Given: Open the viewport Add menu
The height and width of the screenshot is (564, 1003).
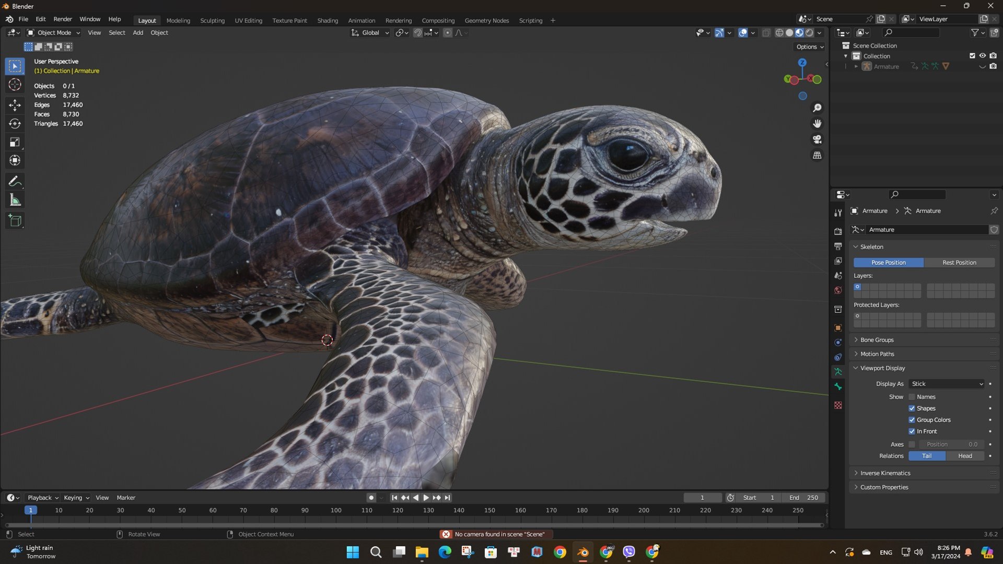Looking at the screenshot, I should [138, 32].
